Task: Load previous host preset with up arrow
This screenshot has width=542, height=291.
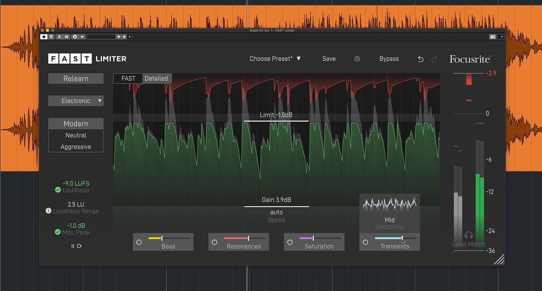Action: click(x=119, y=37)
